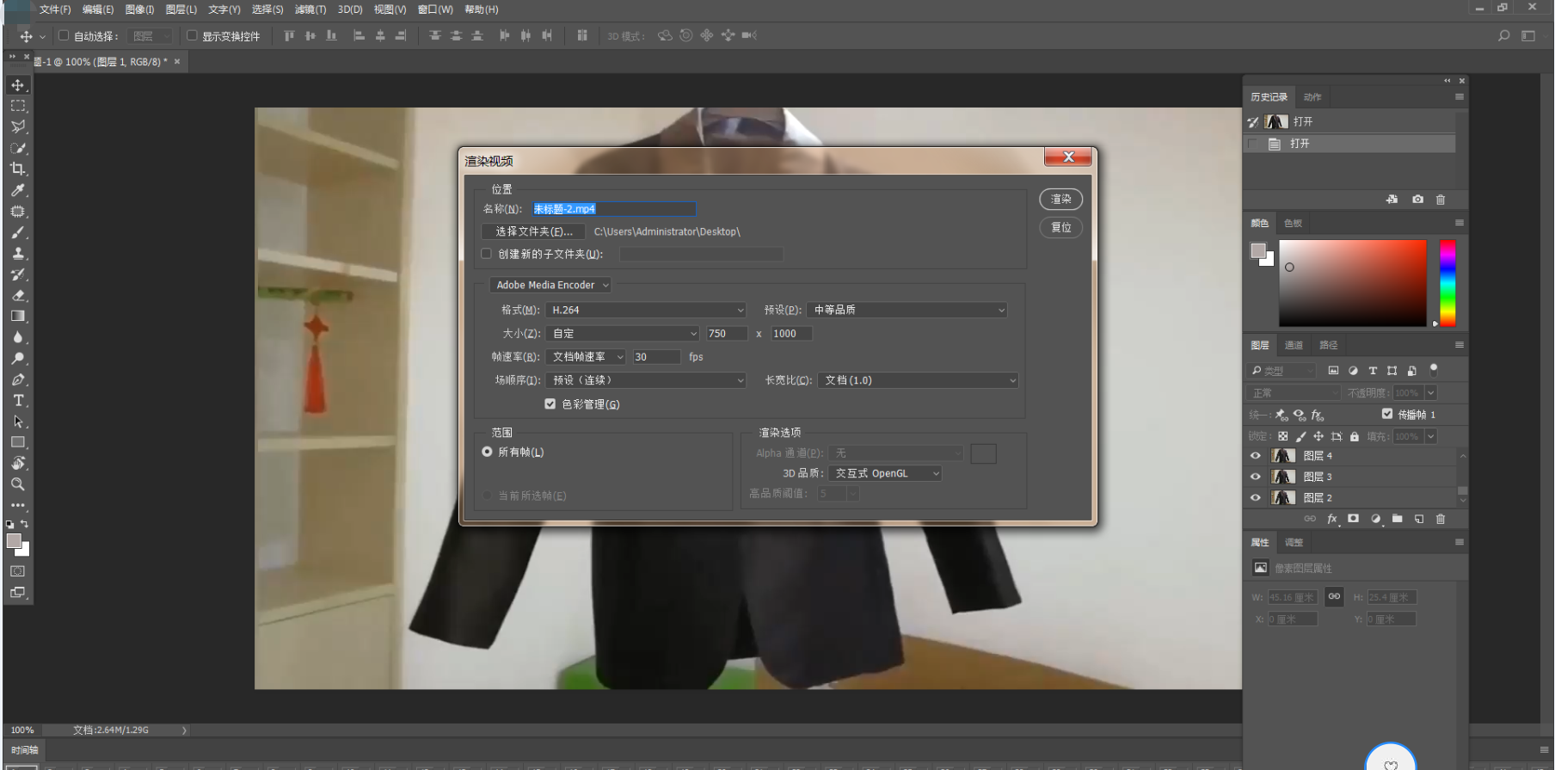Open 格式 H.264 dropdown

pyautogui.click(x=646, y=310)
